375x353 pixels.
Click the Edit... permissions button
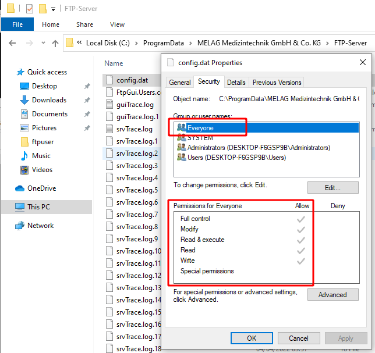(333, 188)
